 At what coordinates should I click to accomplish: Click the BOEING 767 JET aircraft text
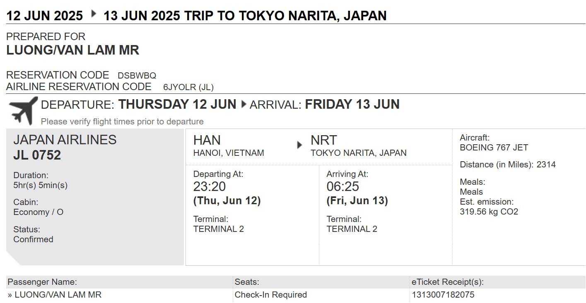click(494, 148)
